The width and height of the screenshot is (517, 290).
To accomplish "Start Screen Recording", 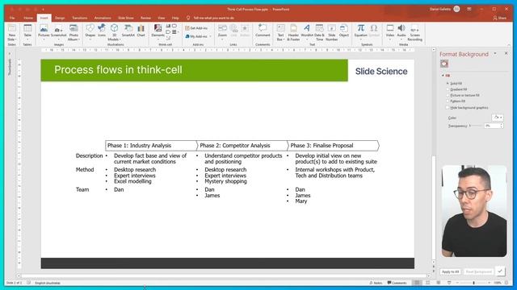I will (414, 32).
